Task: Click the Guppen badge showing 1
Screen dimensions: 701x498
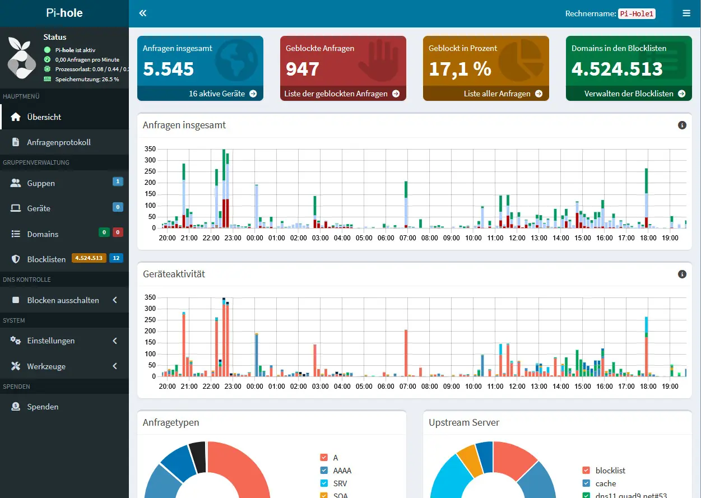Action: (118, 181)
